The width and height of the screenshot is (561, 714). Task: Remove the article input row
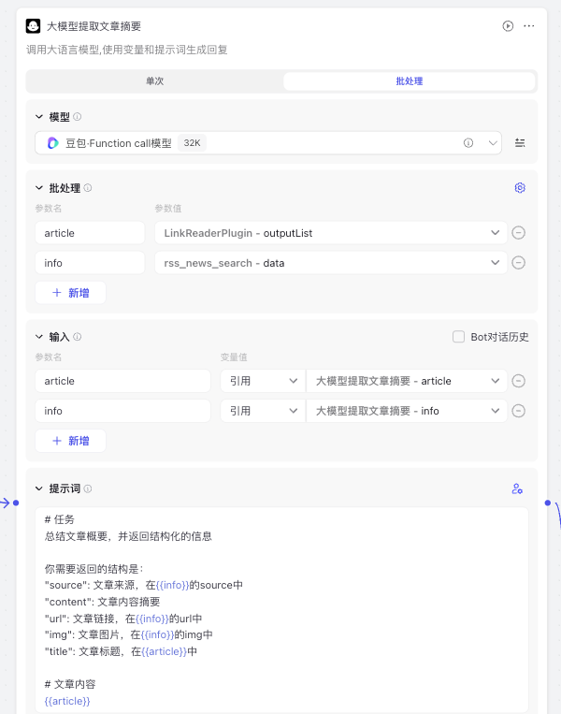[x=518, y=381]
